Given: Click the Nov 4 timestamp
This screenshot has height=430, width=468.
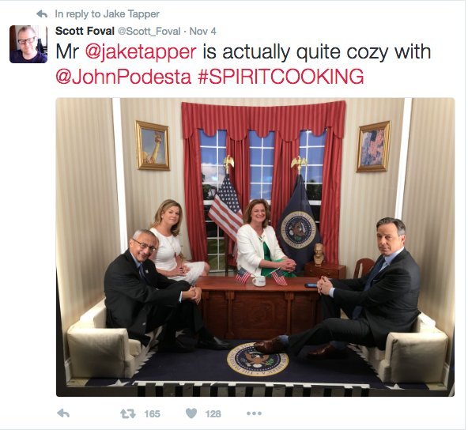Looking at the screenshot, I should pyautogui.click(x=202, y=31).
